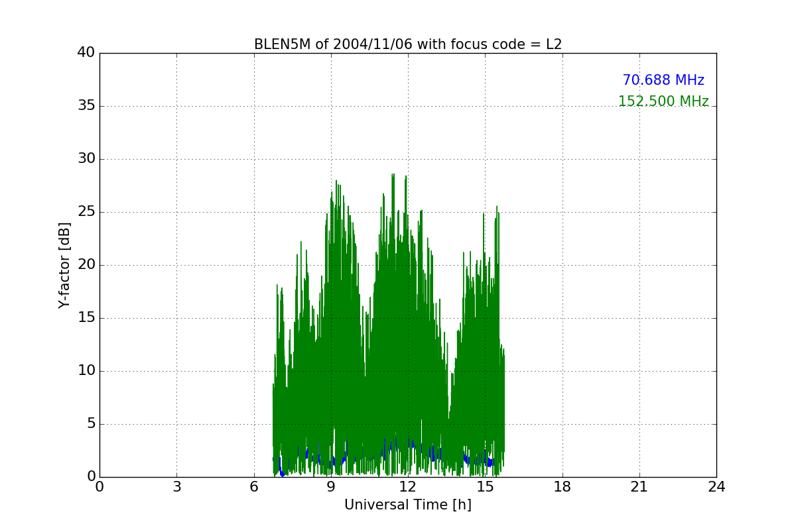
Task: Click the y-axis tick label '40'
Action: pos(86,53)
